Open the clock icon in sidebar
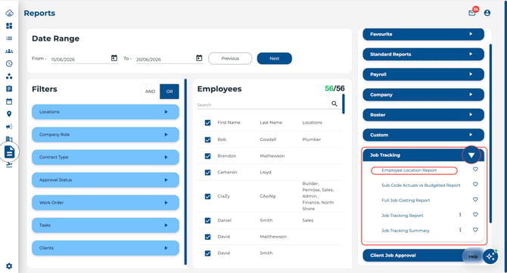 [x=9, y=63]
